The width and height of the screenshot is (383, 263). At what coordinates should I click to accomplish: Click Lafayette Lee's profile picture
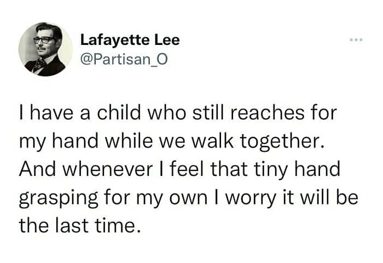click(45, 49)
